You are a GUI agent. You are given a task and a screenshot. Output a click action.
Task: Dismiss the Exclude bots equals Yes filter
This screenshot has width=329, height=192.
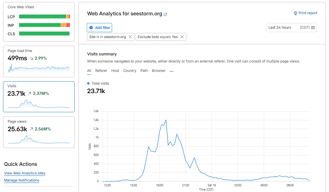(x=182, y=37)
